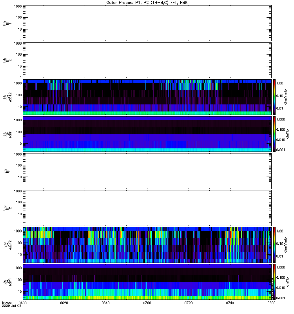Click the empty thc fff 2 plot panel

coord(147,208)
